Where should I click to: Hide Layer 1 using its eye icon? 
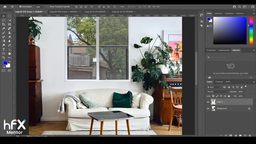pyautogui.click(x=208, y=102)
